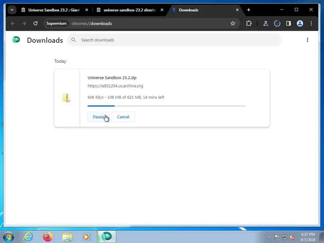The image size is (324, 243).
Task: Open Windows Media Player from taskbar
Action: point(87,237)
